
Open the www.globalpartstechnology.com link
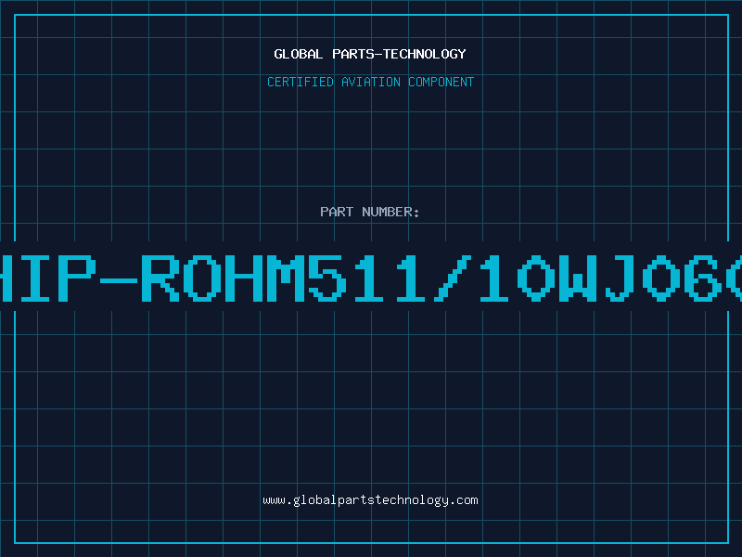370,500
